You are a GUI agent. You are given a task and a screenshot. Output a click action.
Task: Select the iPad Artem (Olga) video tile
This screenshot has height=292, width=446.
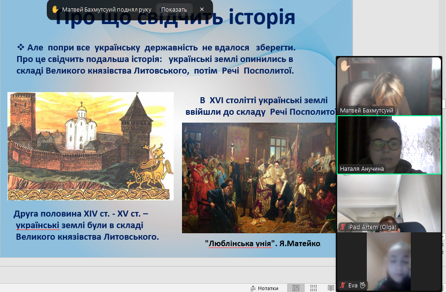click(x=389, y=203)
